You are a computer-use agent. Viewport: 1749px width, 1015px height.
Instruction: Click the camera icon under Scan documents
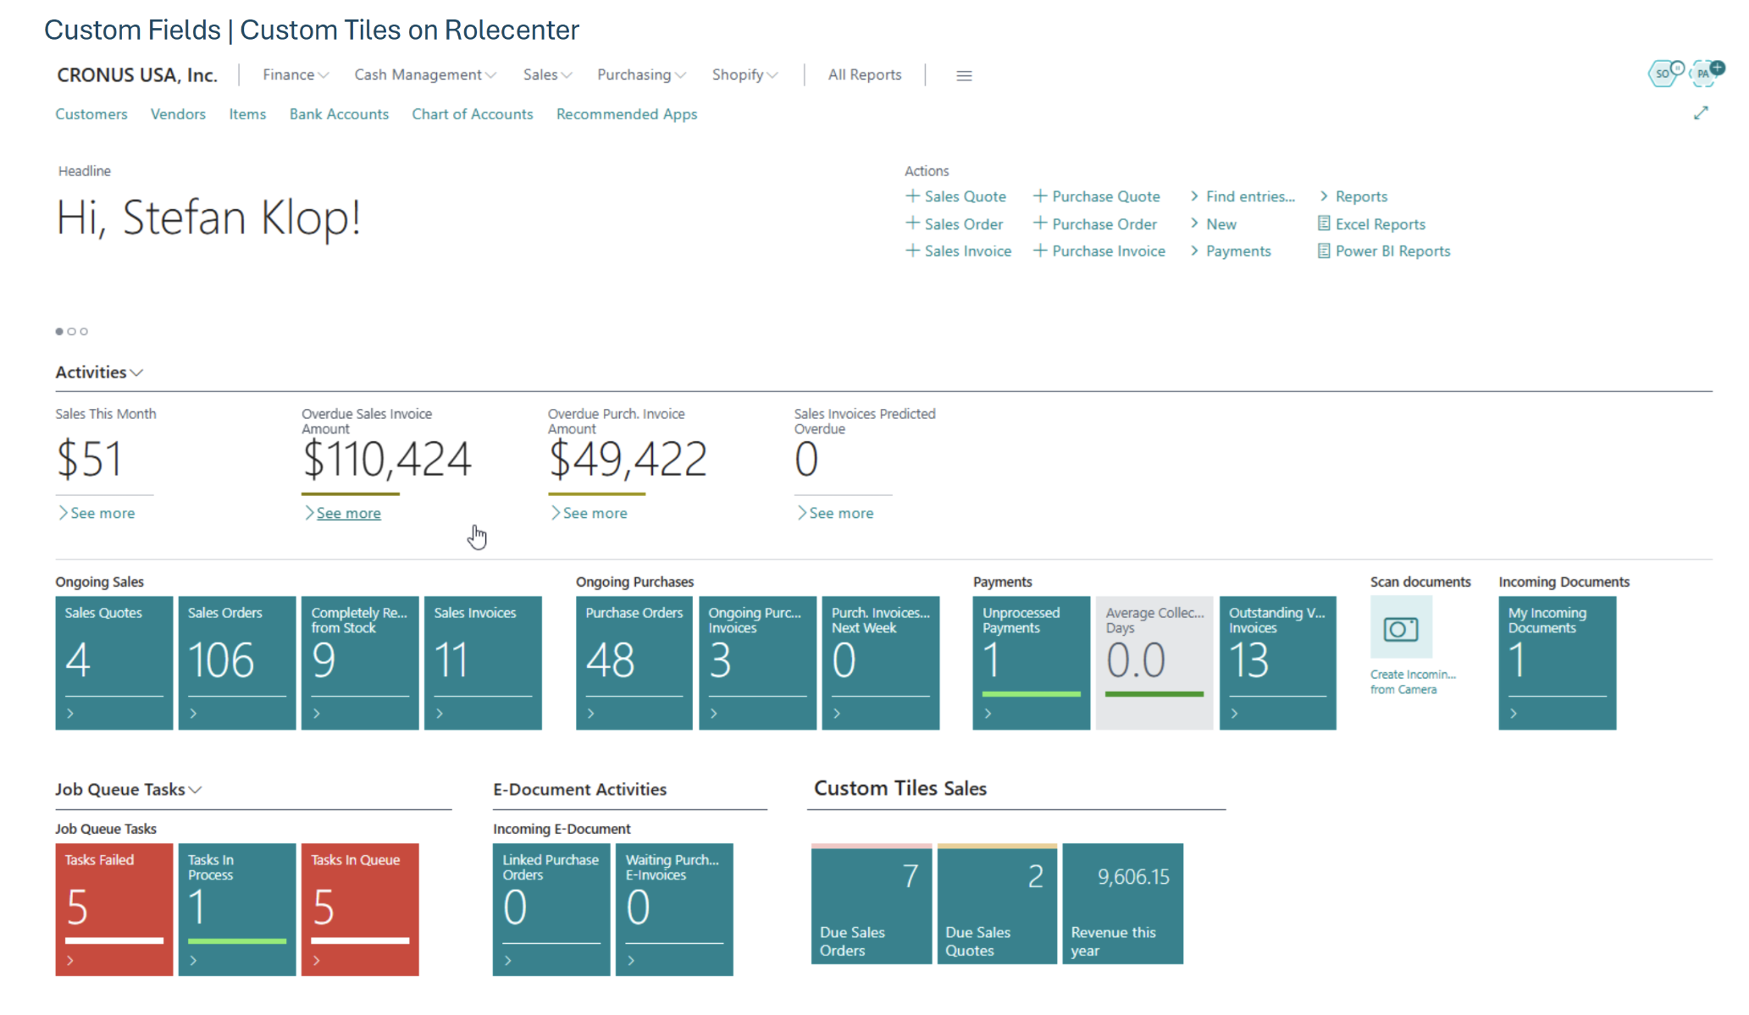pyautogui.click(x=1401, y=628)
